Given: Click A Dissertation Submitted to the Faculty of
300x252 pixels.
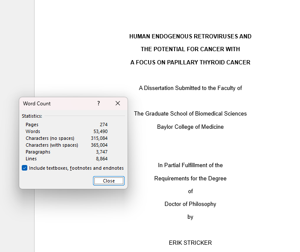Looking at the screenshot, I should pyautogui.click(x=190, y=88).
